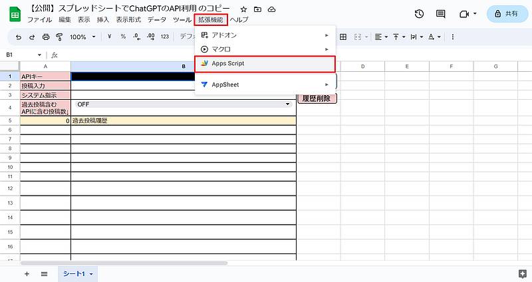This screenshot has width=532, height=282.
Task: Select row 12 header
Action: click(10, 188)
